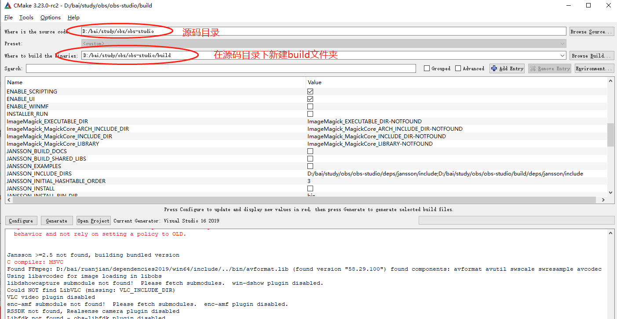
Task: Click the progress bar beside generator label
Action: pyautogui.click(x=516, y=221)
